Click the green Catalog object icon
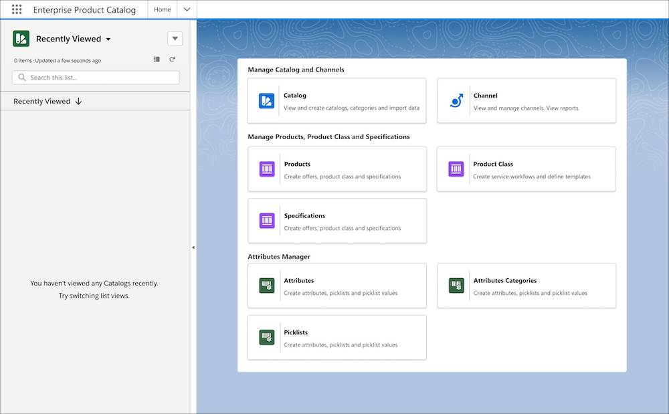 pos(21,39)
